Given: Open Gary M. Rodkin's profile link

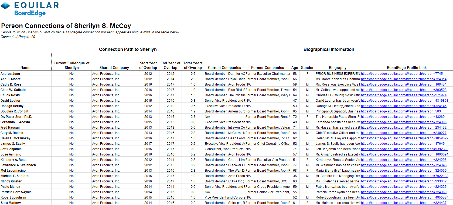Looking at the screenshot, I should coord(404,133).
